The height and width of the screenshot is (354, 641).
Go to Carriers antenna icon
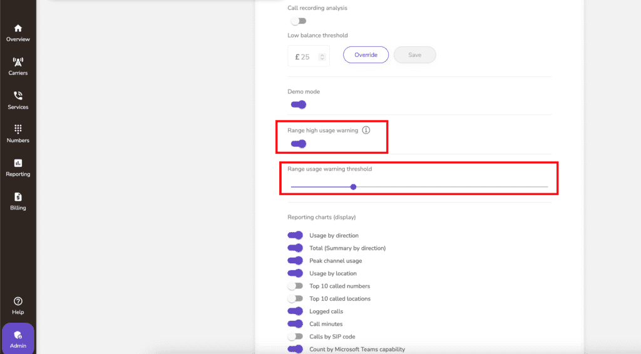click(x=18, y=62)
